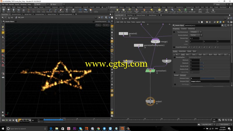Select the pyrosolver1 node
This screenshot has width=233, height=131.
[150, 71]
